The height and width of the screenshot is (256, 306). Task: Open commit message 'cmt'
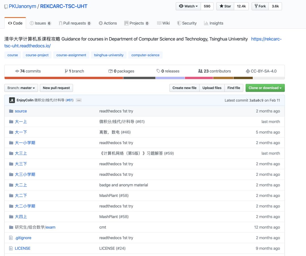(103, 227)
